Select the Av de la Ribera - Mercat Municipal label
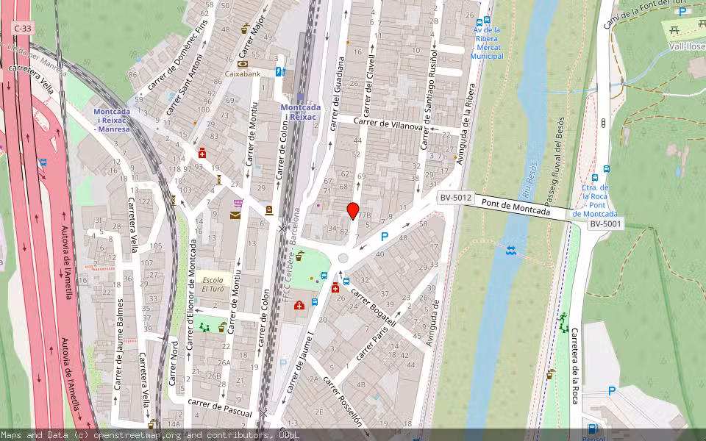Viewport: 706px width, 441px height. [x=486, y=43]
